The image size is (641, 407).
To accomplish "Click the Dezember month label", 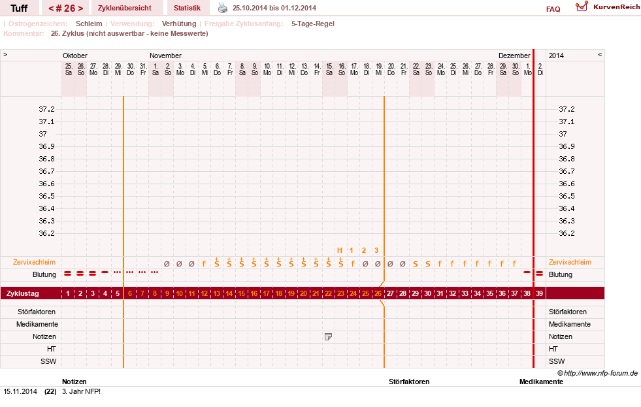I will (514, 56).
